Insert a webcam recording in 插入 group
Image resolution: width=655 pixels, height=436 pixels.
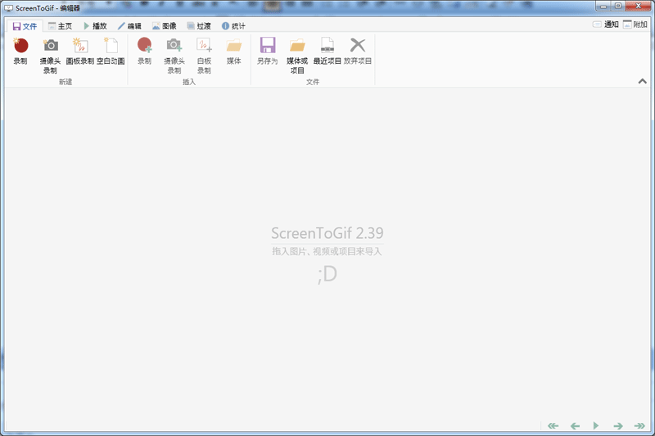click(174, 56)
